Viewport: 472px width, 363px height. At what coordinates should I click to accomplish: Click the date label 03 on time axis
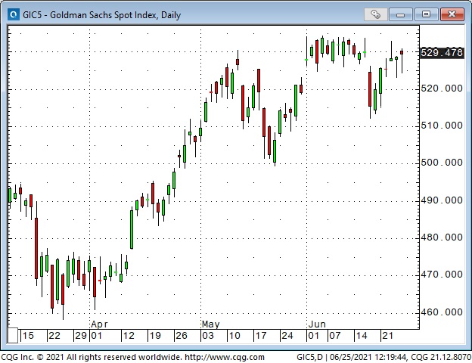[208, 336]
